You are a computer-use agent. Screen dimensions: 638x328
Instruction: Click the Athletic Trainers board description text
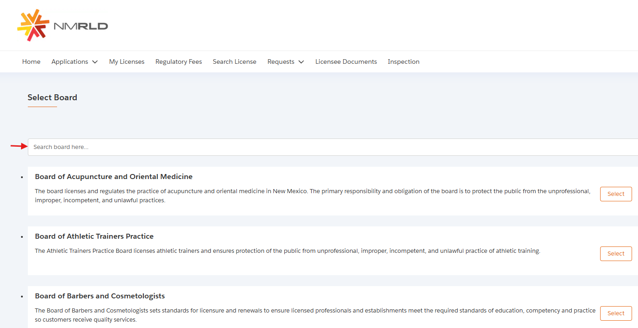point(288,251)
